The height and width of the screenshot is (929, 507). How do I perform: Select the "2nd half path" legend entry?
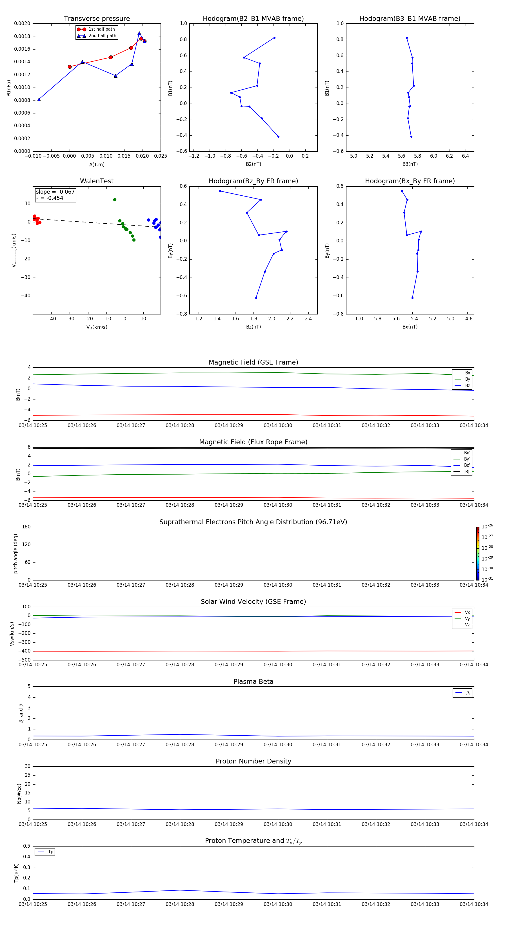point(97,36)
